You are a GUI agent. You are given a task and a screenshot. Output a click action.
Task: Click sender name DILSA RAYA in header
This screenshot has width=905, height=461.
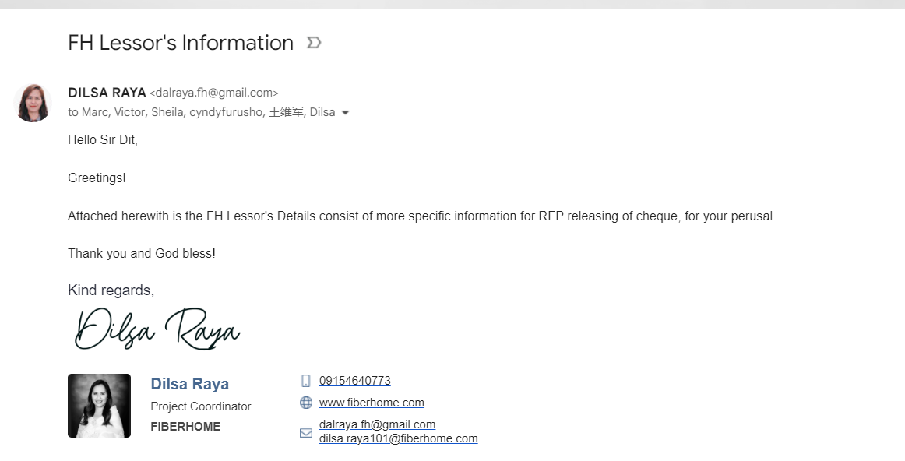tap(107, 93)
